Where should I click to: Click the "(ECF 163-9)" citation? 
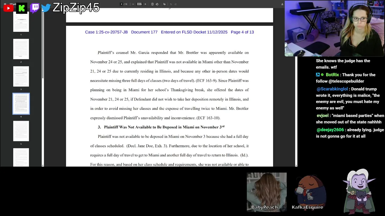point(206,81)
